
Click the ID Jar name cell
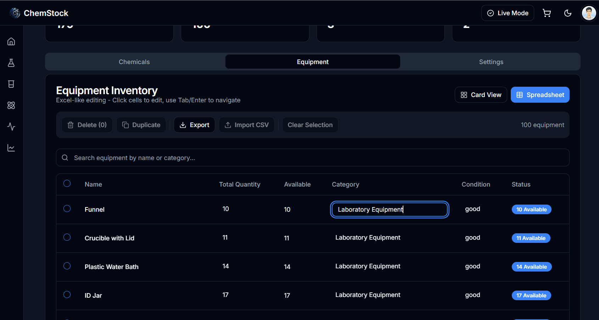point(93,296)
